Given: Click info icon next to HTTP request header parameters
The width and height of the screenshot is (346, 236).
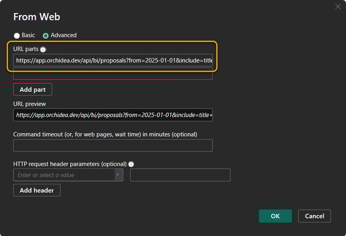Looking at the screenshot, I should coord(131,164).
